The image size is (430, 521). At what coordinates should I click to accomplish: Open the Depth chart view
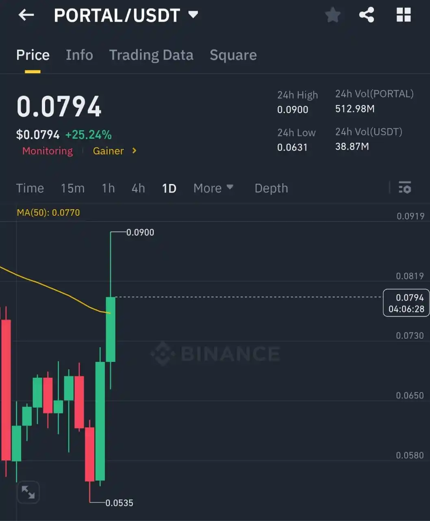tap(271, 188)
